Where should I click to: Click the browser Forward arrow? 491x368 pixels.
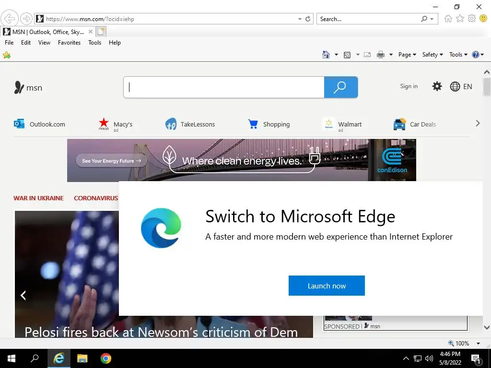tap(26, 19)
